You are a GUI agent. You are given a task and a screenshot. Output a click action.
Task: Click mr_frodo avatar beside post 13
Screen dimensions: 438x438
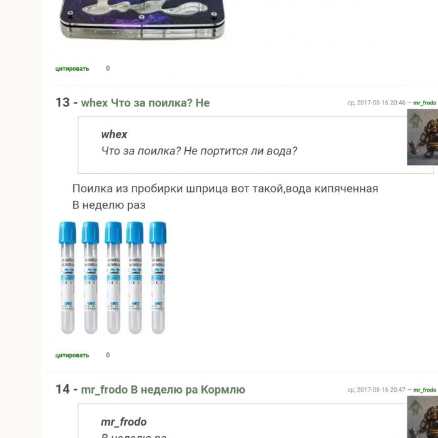tap(422, 137)
